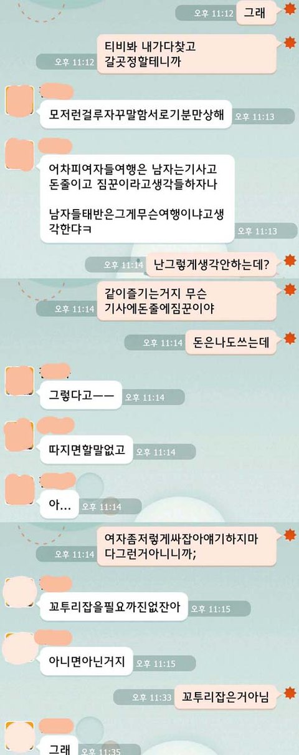This screenshot has height=755, width=299.
Task: Tap the starburst icon beside '돈은나도쓰는데' message
Action: [290, 339]
